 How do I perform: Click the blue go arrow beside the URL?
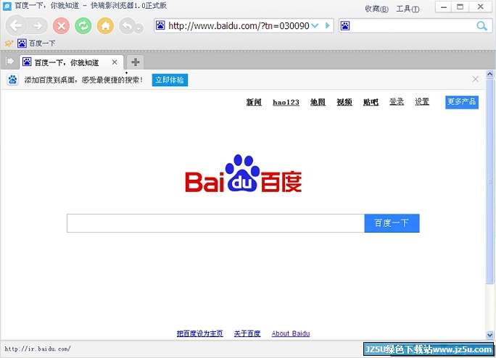[328, 25]
